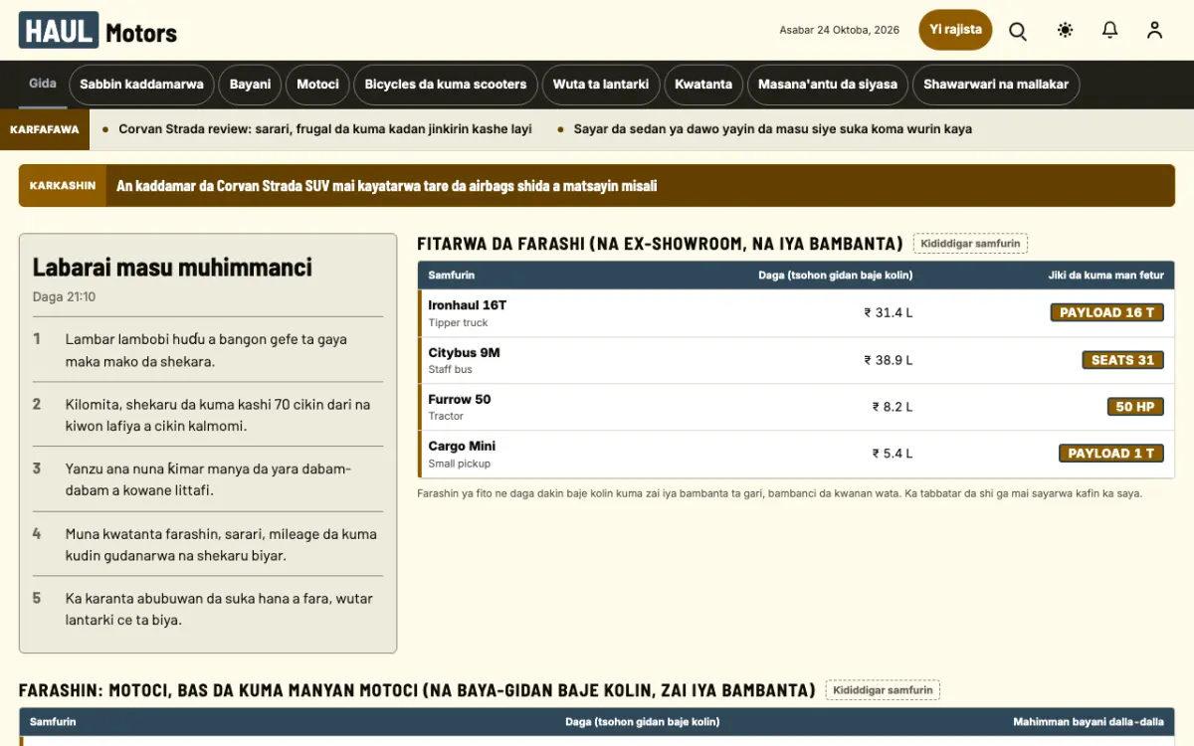Screen dimensions: 1194x746
Task: Click the Jiki da kuma man fetur header
Action: 1105,275
